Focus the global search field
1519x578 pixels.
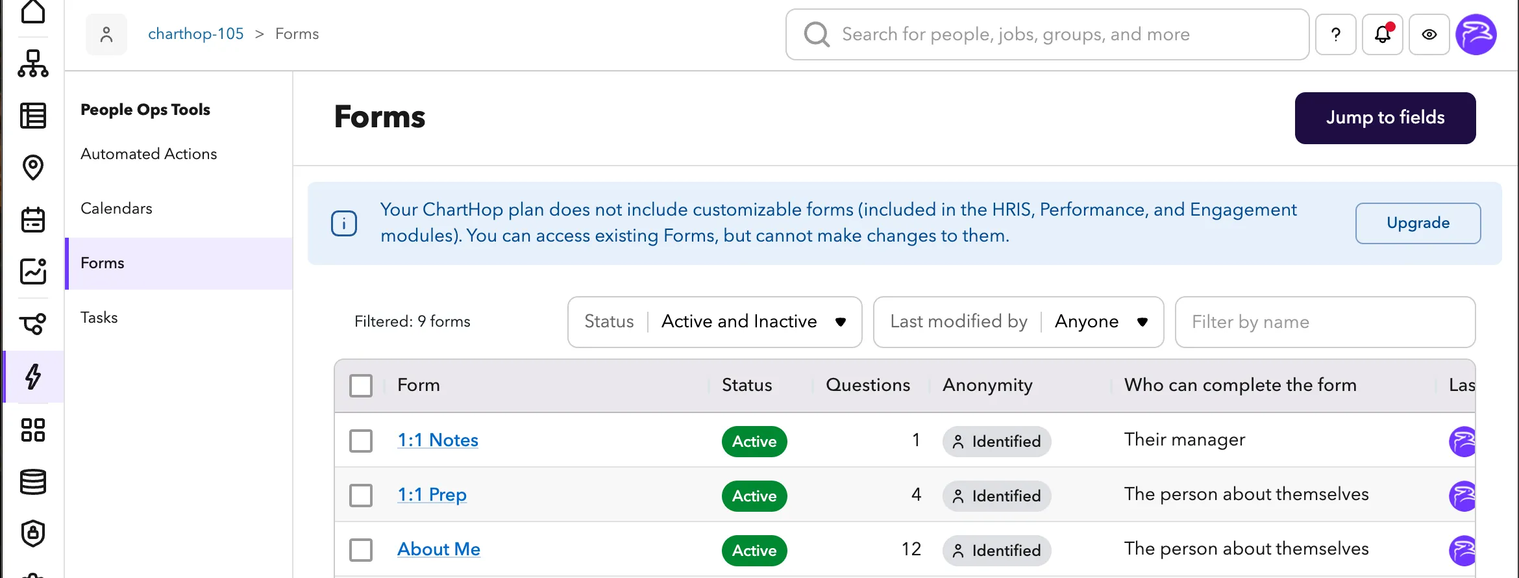1047,34
